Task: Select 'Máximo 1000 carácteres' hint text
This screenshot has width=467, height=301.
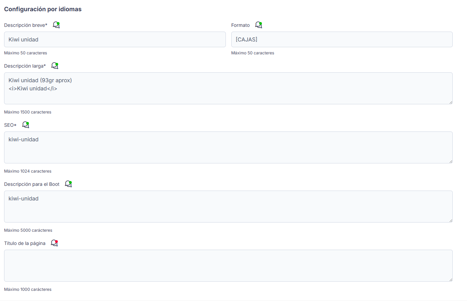Action: click(28, 289)
